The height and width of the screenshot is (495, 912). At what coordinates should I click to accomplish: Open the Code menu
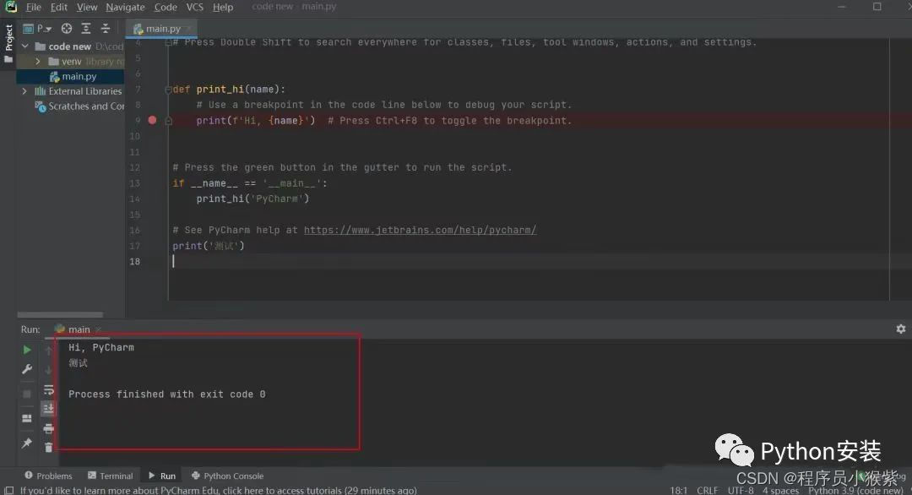pyautogui.click(x=166, y=7)
